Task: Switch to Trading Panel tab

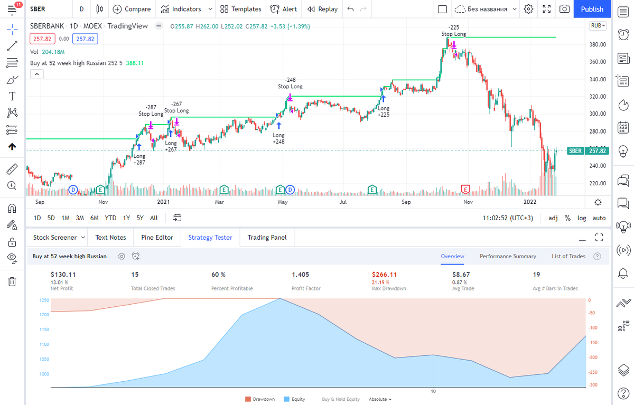Action: (267, 238)
